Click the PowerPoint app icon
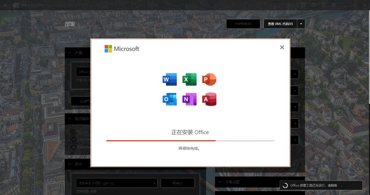 point(209,79)
